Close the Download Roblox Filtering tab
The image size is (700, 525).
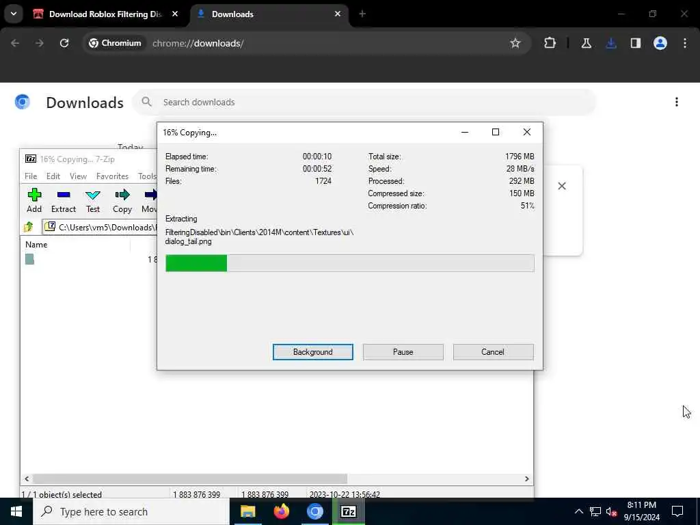click(175, 14)
